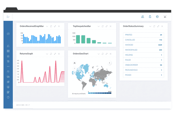The height and width of the screenshot is (117, 175).
Task: Refresh the OrdersReceivedGraphBar widget
Action: [51, 26]
